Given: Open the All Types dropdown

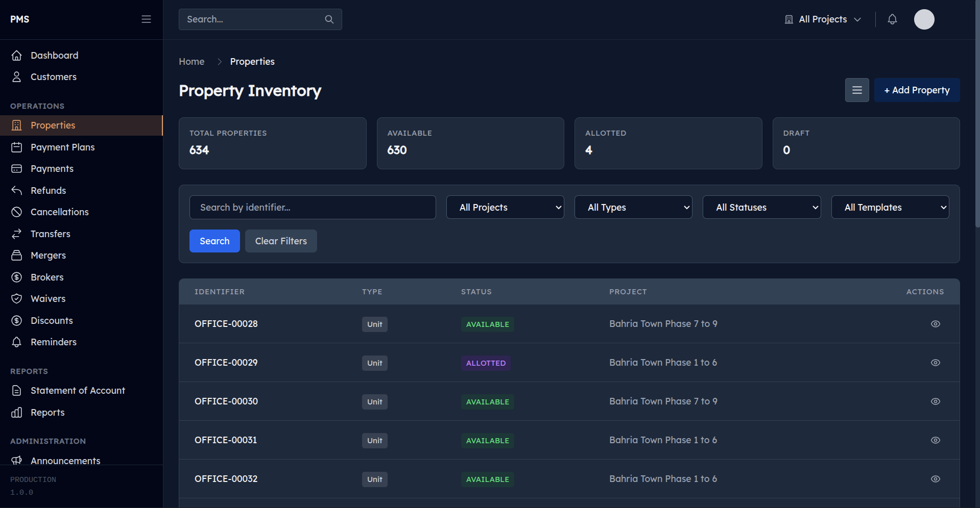Looking at the screenshot, I should click(633, 207).
